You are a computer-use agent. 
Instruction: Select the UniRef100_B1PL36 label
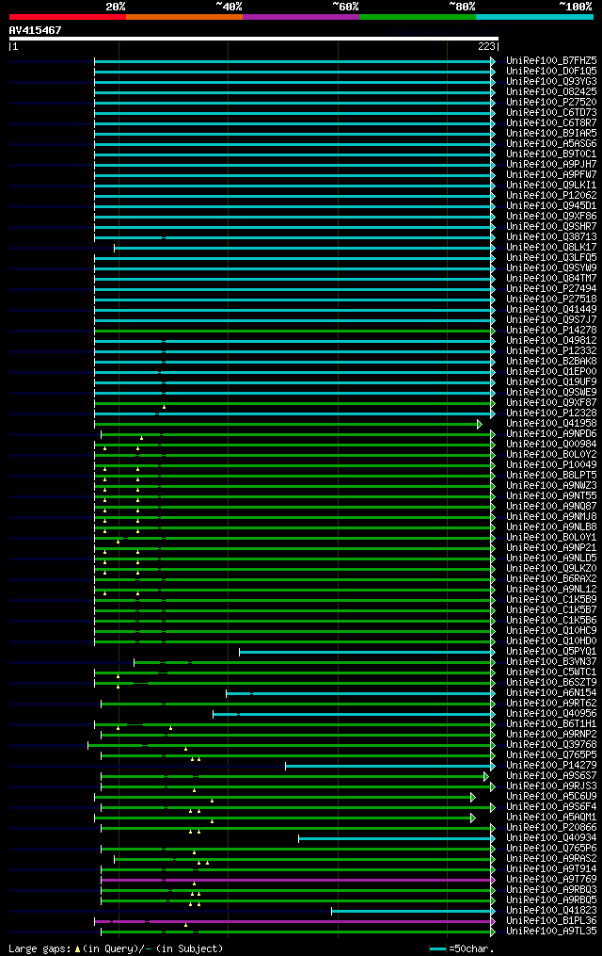click(551, 921)
